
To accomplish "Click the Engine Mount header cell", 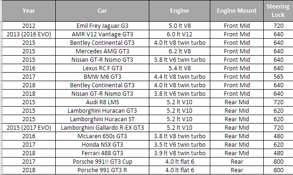I will coord(237,11).
